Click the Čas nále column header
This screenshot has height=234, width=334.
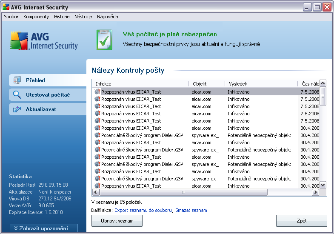308,84
